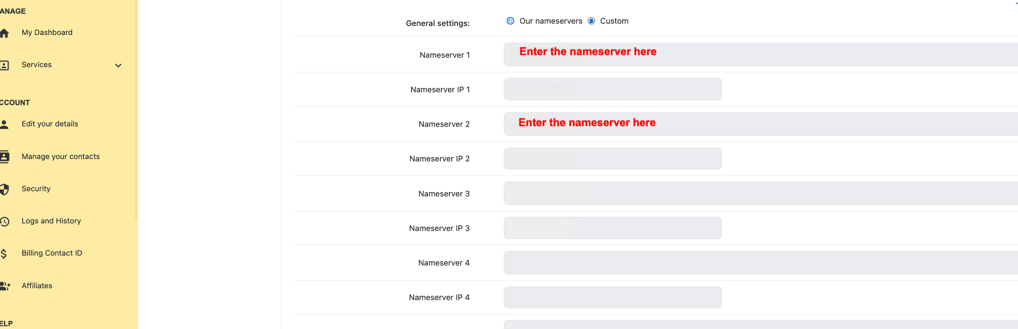The height and width of the screenshot is (329, 1018).
Task: Click the home icon beside My Dashboard
Action: point(5,33)
